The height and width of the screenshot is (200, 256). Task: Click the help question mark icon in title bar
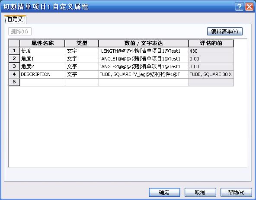239,6
